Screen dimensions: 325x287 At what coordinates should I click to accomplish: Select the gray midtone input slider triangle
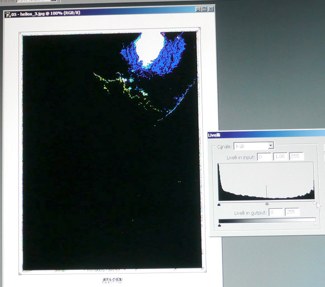(267, 204)
